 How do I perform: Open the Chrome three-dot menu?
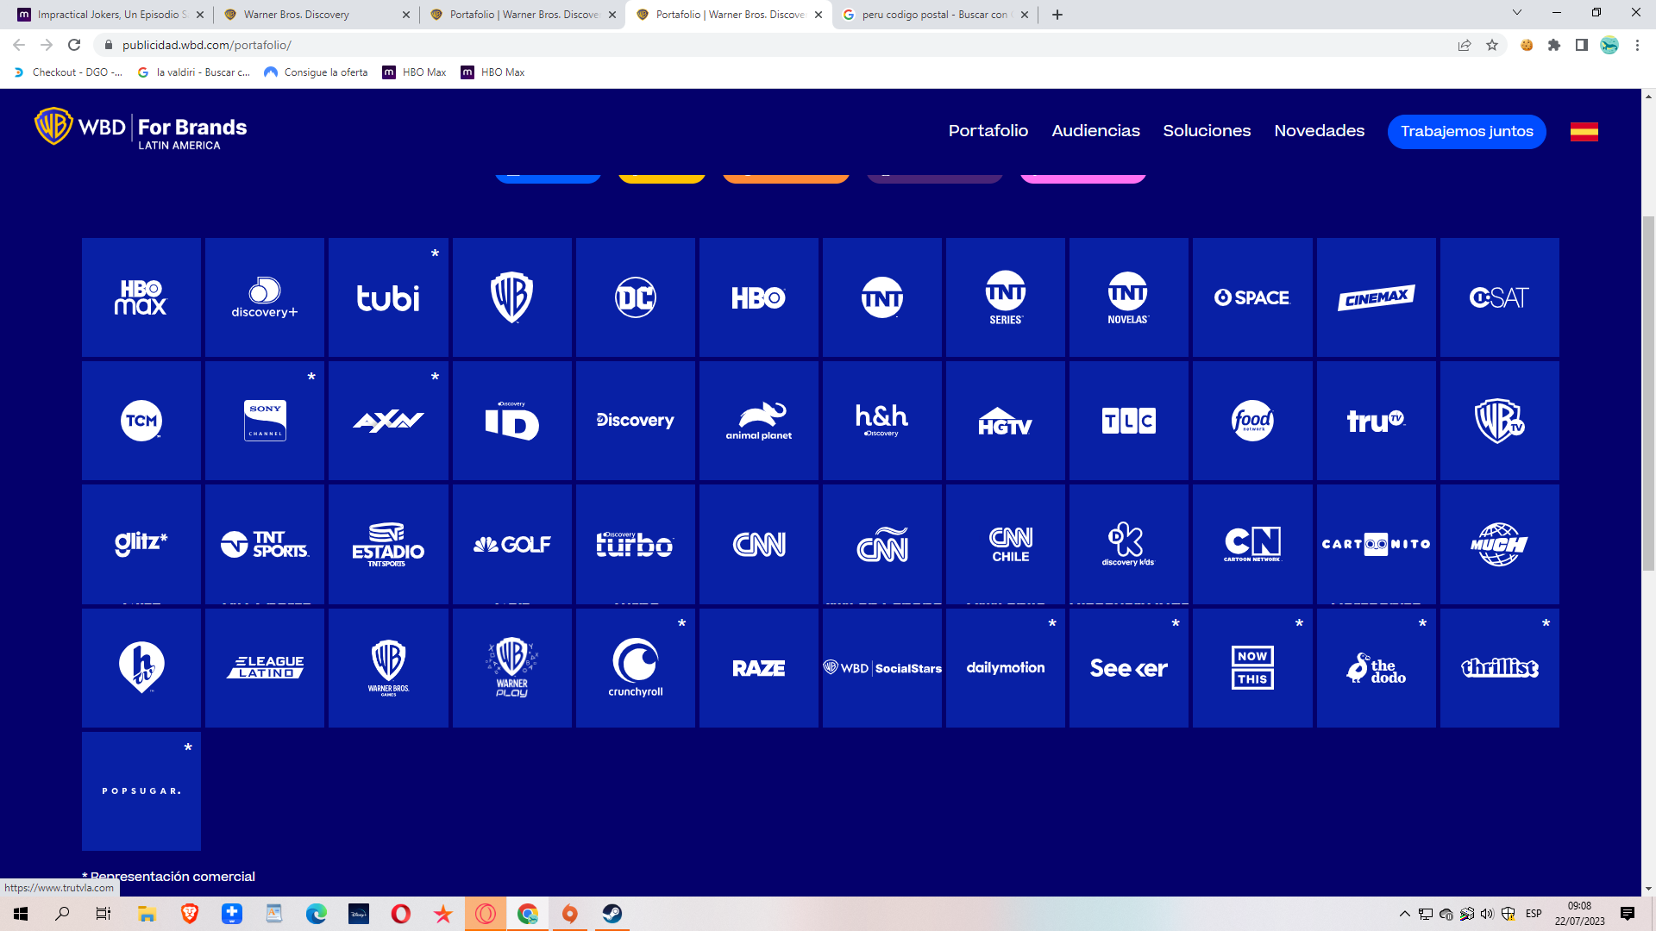coord(1637,45)
